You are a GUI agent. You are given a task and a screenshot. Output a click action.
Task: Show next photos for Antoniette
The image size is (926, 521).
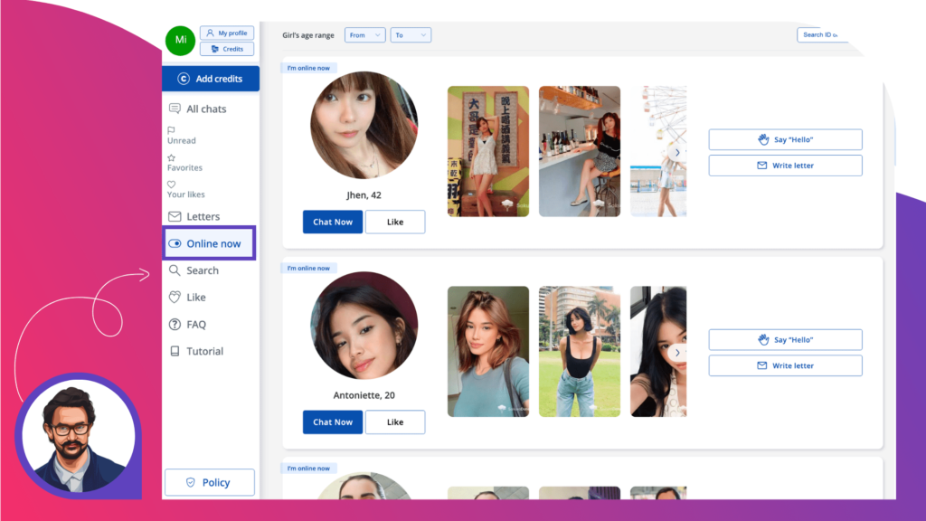click(677, 353)
